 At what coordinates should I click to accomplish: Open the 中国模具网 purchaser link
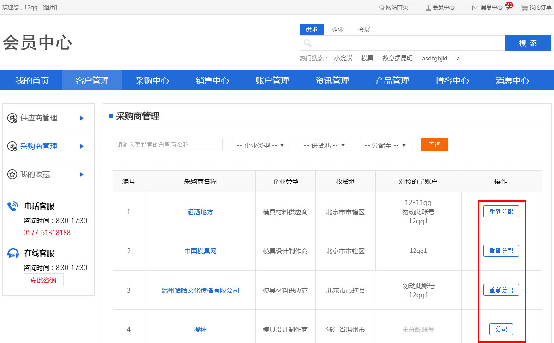click(200, 251)
